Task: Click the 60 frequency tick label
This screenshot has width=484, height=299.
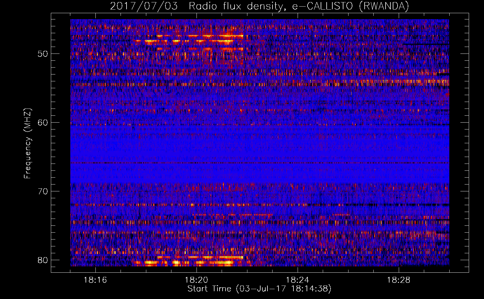Action: [x=43, y=123]
